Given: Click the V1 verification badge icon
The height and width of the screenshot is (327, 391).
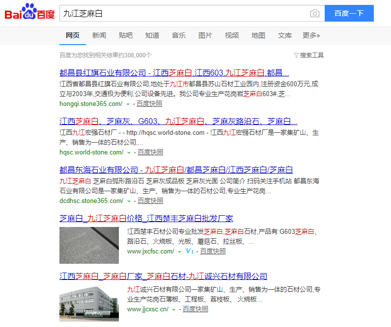Looking at the screenshot, I should tap(190, 252).
